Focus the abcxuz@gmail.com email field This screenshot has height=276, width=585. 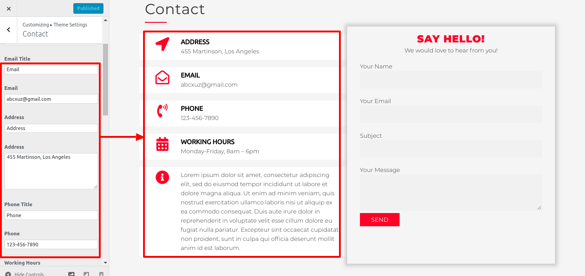(x=51, y=99)
